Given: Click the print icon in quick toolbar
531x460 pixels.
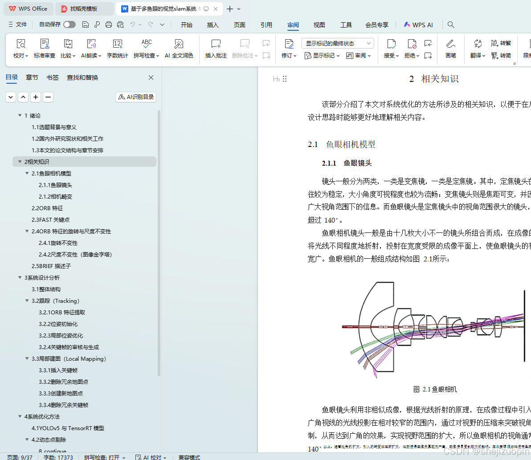Looking at the screenshot, I should 108,24.
